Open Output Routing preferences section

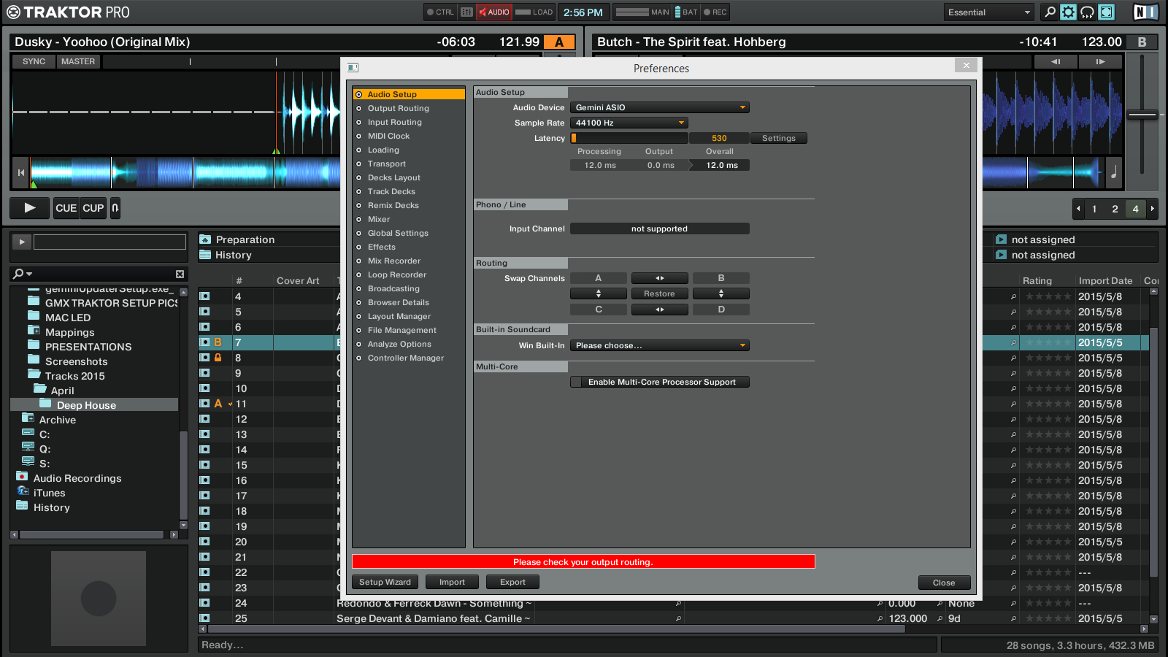pyautogui.click(x=398, y=108)
